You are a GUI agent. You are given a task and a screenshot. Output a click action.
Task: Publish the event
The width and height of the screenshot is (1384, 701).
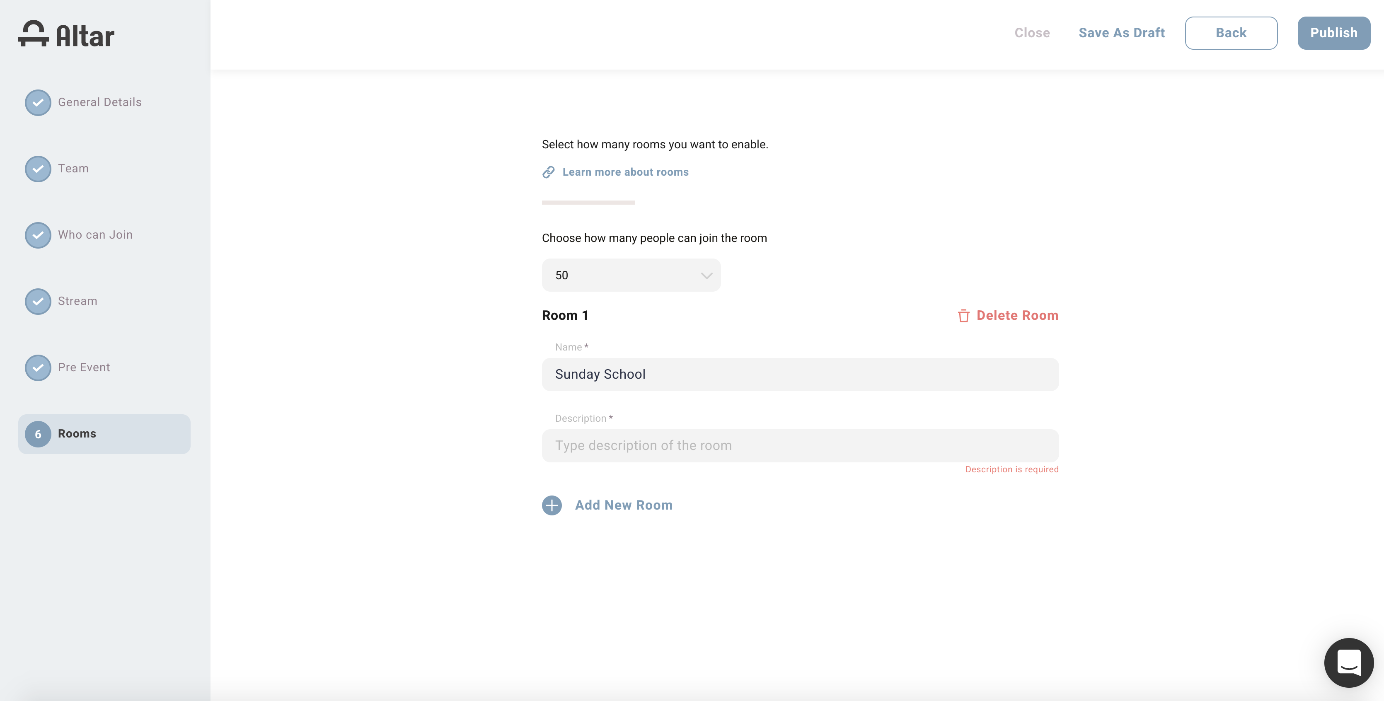point(1333,33)
